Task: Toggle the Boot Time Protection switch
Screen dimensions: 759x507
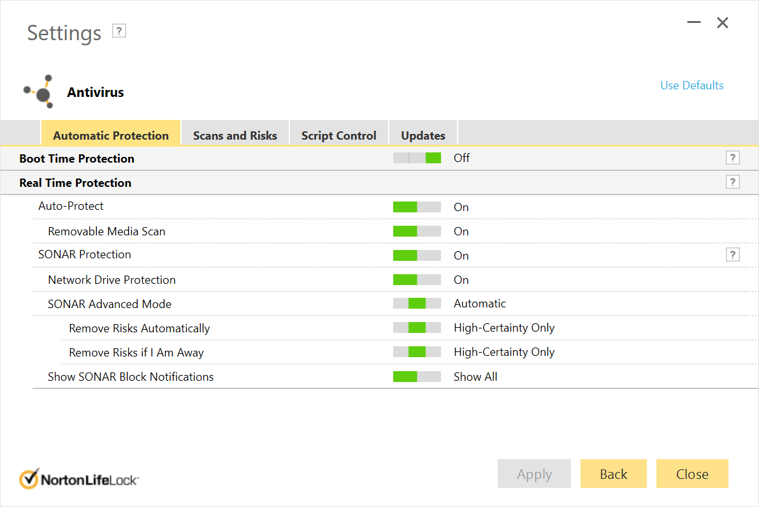Action: (417, 158)
